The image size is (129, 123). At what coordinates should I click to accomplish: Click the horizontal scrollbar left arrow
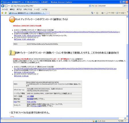click(x=2, y=118)
